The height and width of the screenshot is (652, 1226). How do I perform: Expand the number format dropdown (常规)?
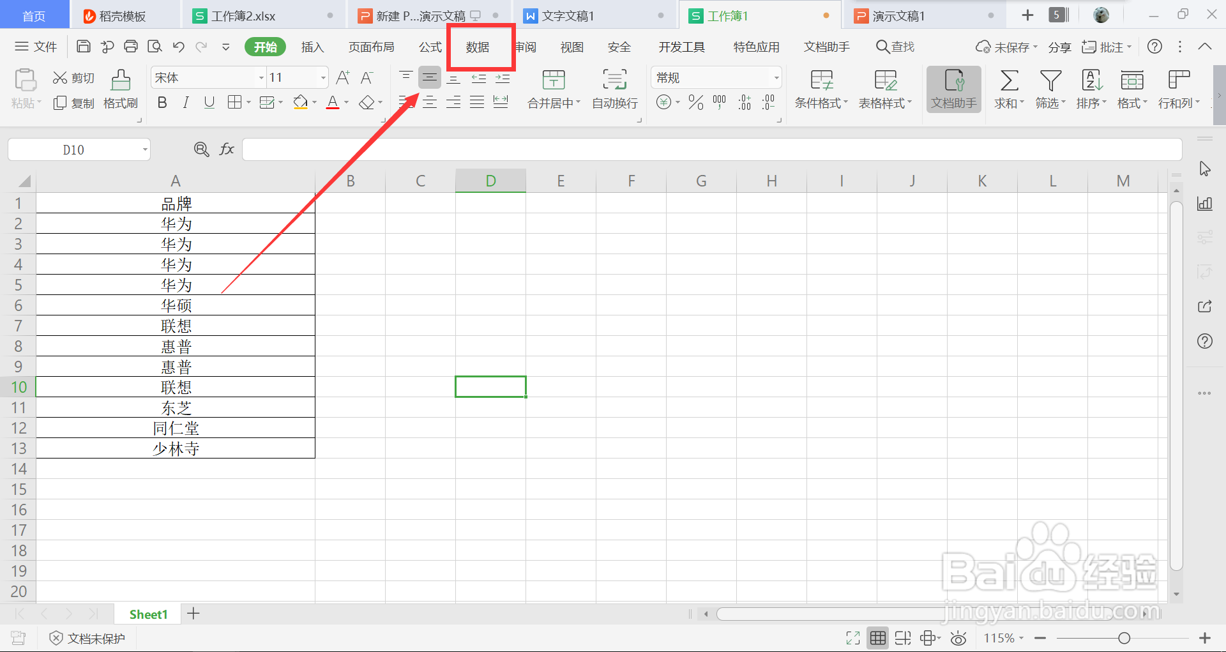tap(776, 78)
